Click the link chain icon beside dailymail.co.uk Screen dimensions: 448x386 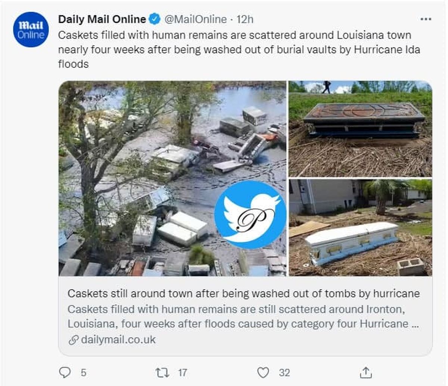pyautogui.click(x=74, y=340)
